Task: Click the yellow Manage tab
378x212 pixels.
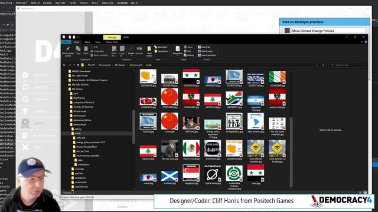Action: coord(112,37)
